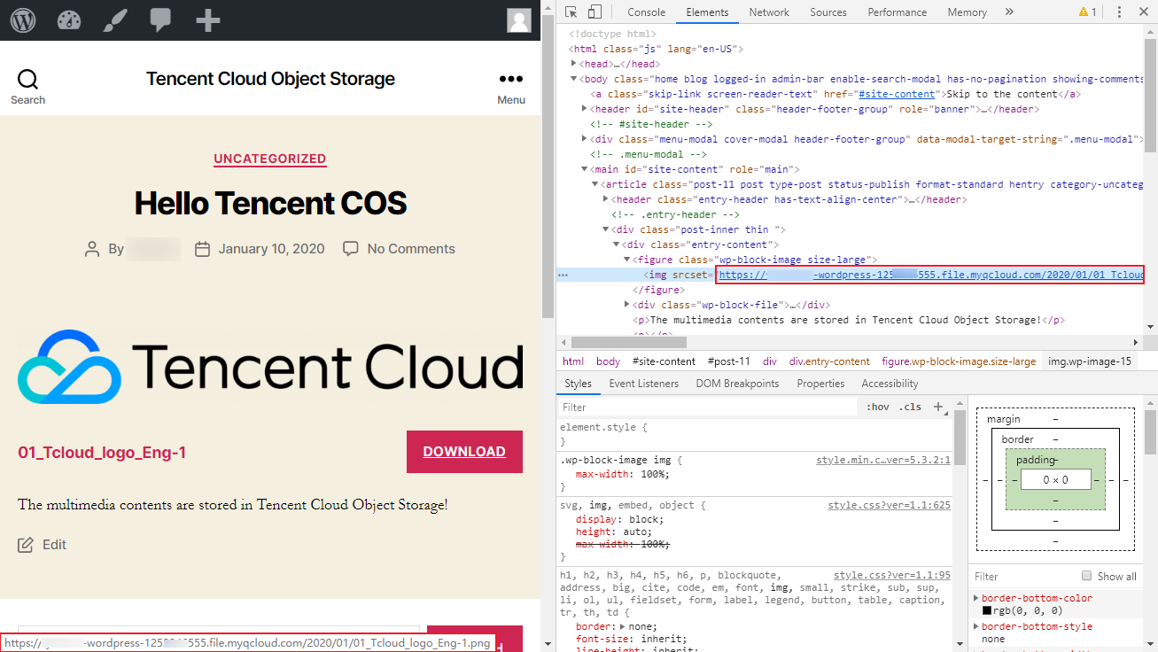Screen dimensions: 1158x652
Task: Click the author person icon
Action: (x=92, y=249)
